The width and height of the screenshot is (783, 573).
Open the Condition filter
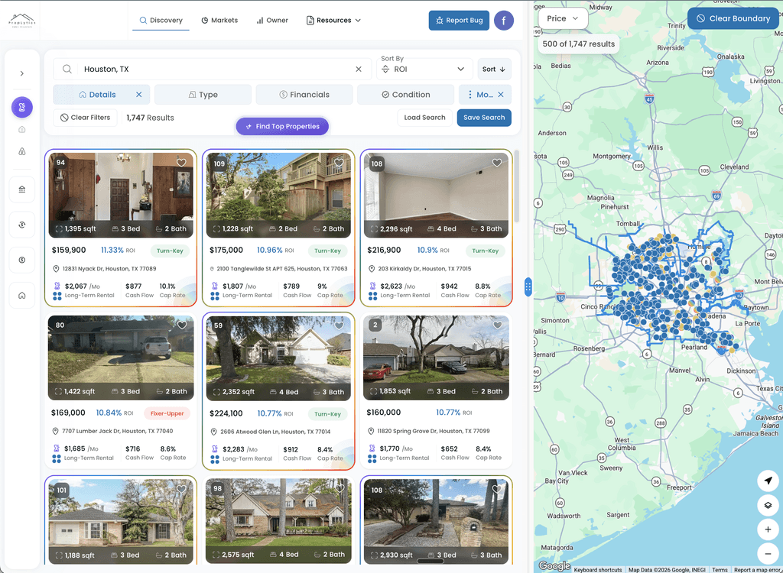click(405, 94)
